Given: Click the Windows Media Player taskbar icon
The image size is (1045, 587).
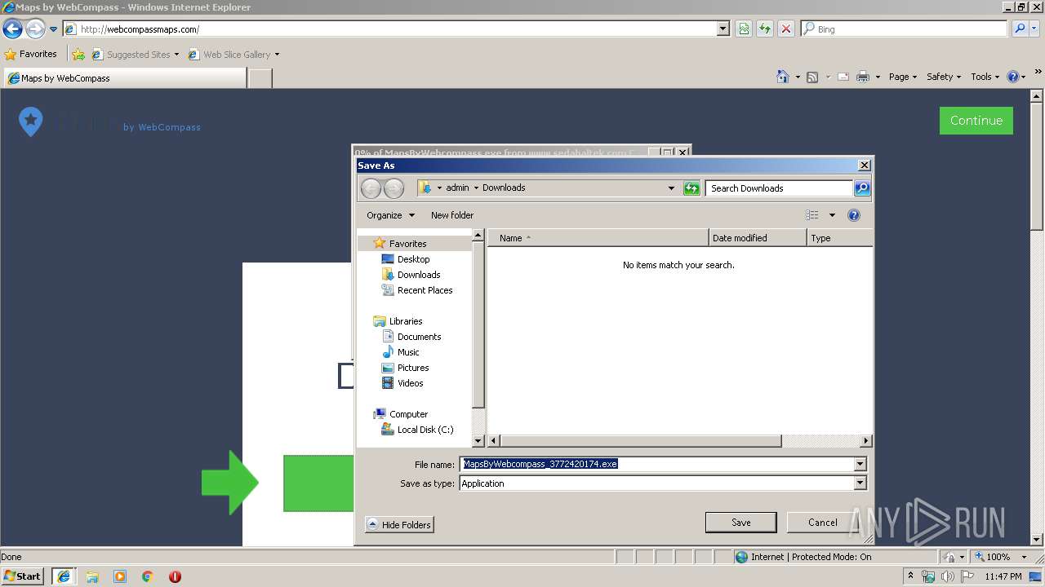Looking at the screenshot, I should coord(120,576).
